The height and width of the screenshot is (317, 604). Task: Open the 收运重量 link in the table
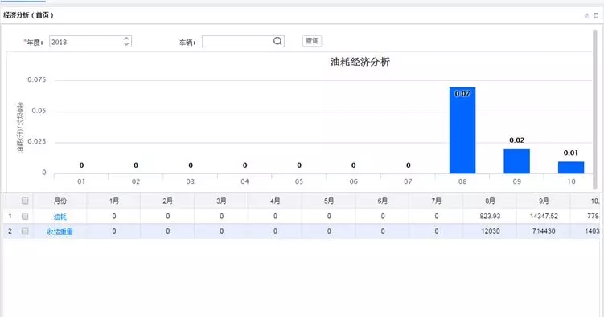click(x=60, y=231)
